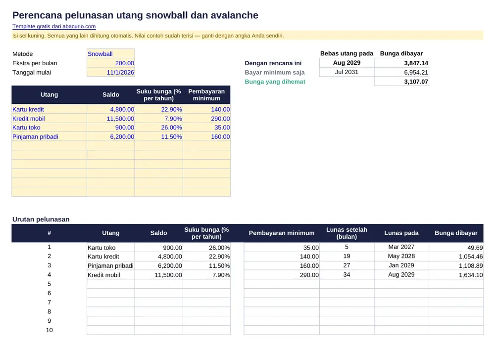Viewport: 495px width, 346px height.
Task: Click the Bebas utang pada column heading
Action: tap(346, 53)
